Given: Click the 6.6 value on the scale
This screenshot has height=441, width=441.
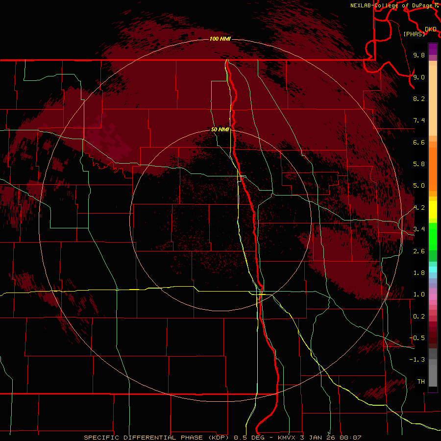Looking at the screenshot, I should coord(419,142).
